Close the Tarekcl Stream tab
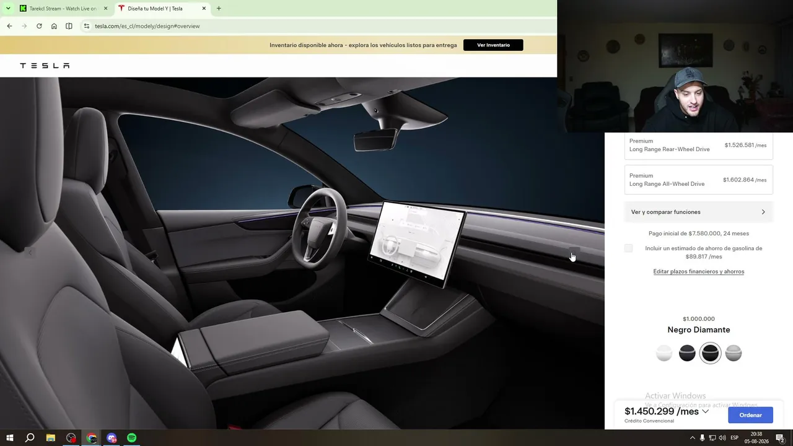The image size is (793, 446). pos(105,9)
